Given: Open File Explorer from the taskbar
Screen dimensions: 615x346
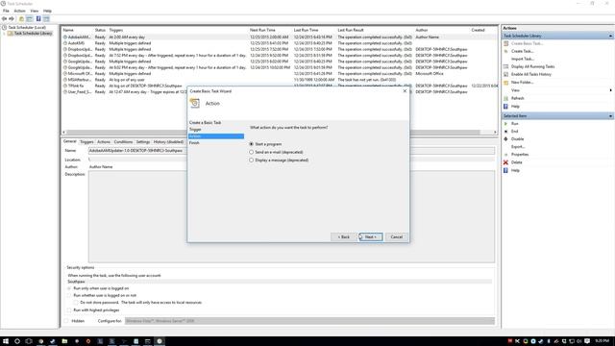Looking at the screenshot, I should coord(64,341).
